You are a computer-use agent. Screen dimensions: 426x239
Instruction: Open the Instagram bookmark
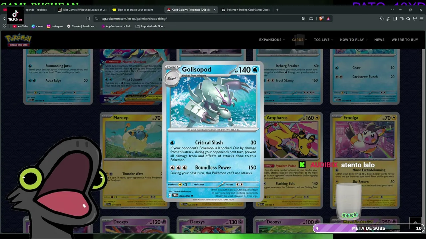tap(55, 26)
